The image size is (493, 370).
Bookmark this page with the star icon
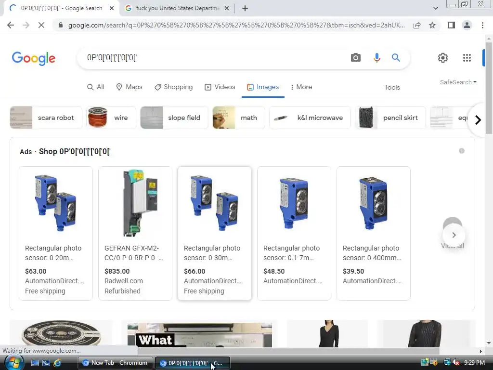432,25
